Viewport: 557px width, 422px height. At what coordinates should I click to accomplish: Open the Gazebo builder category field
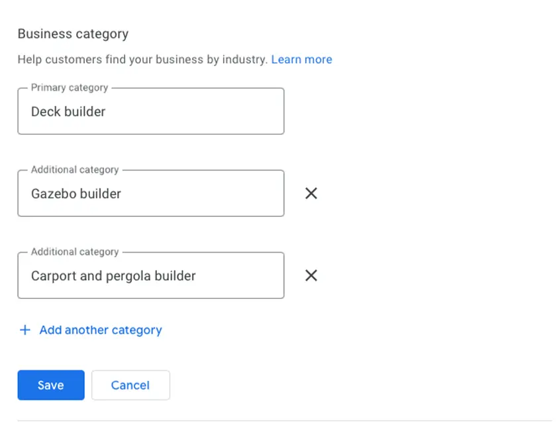click(150, 193)
